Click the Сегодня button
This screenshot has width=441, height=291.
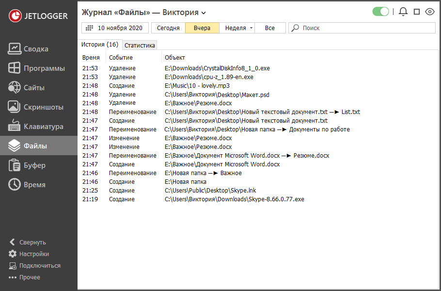[168, 28]
